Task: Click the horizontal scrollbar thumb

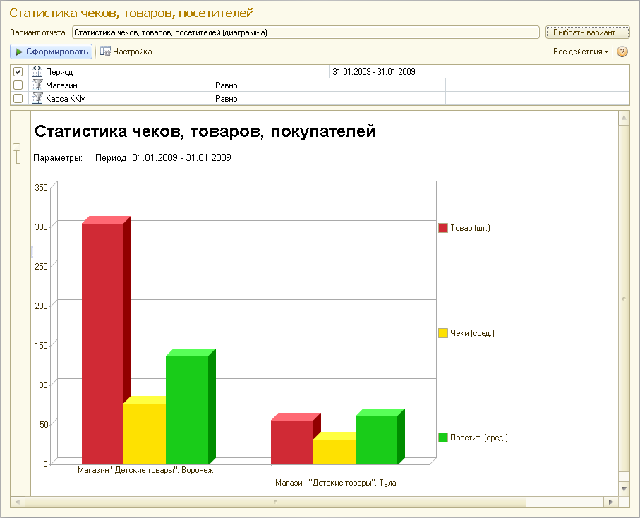Action: (x=275, y=502)
